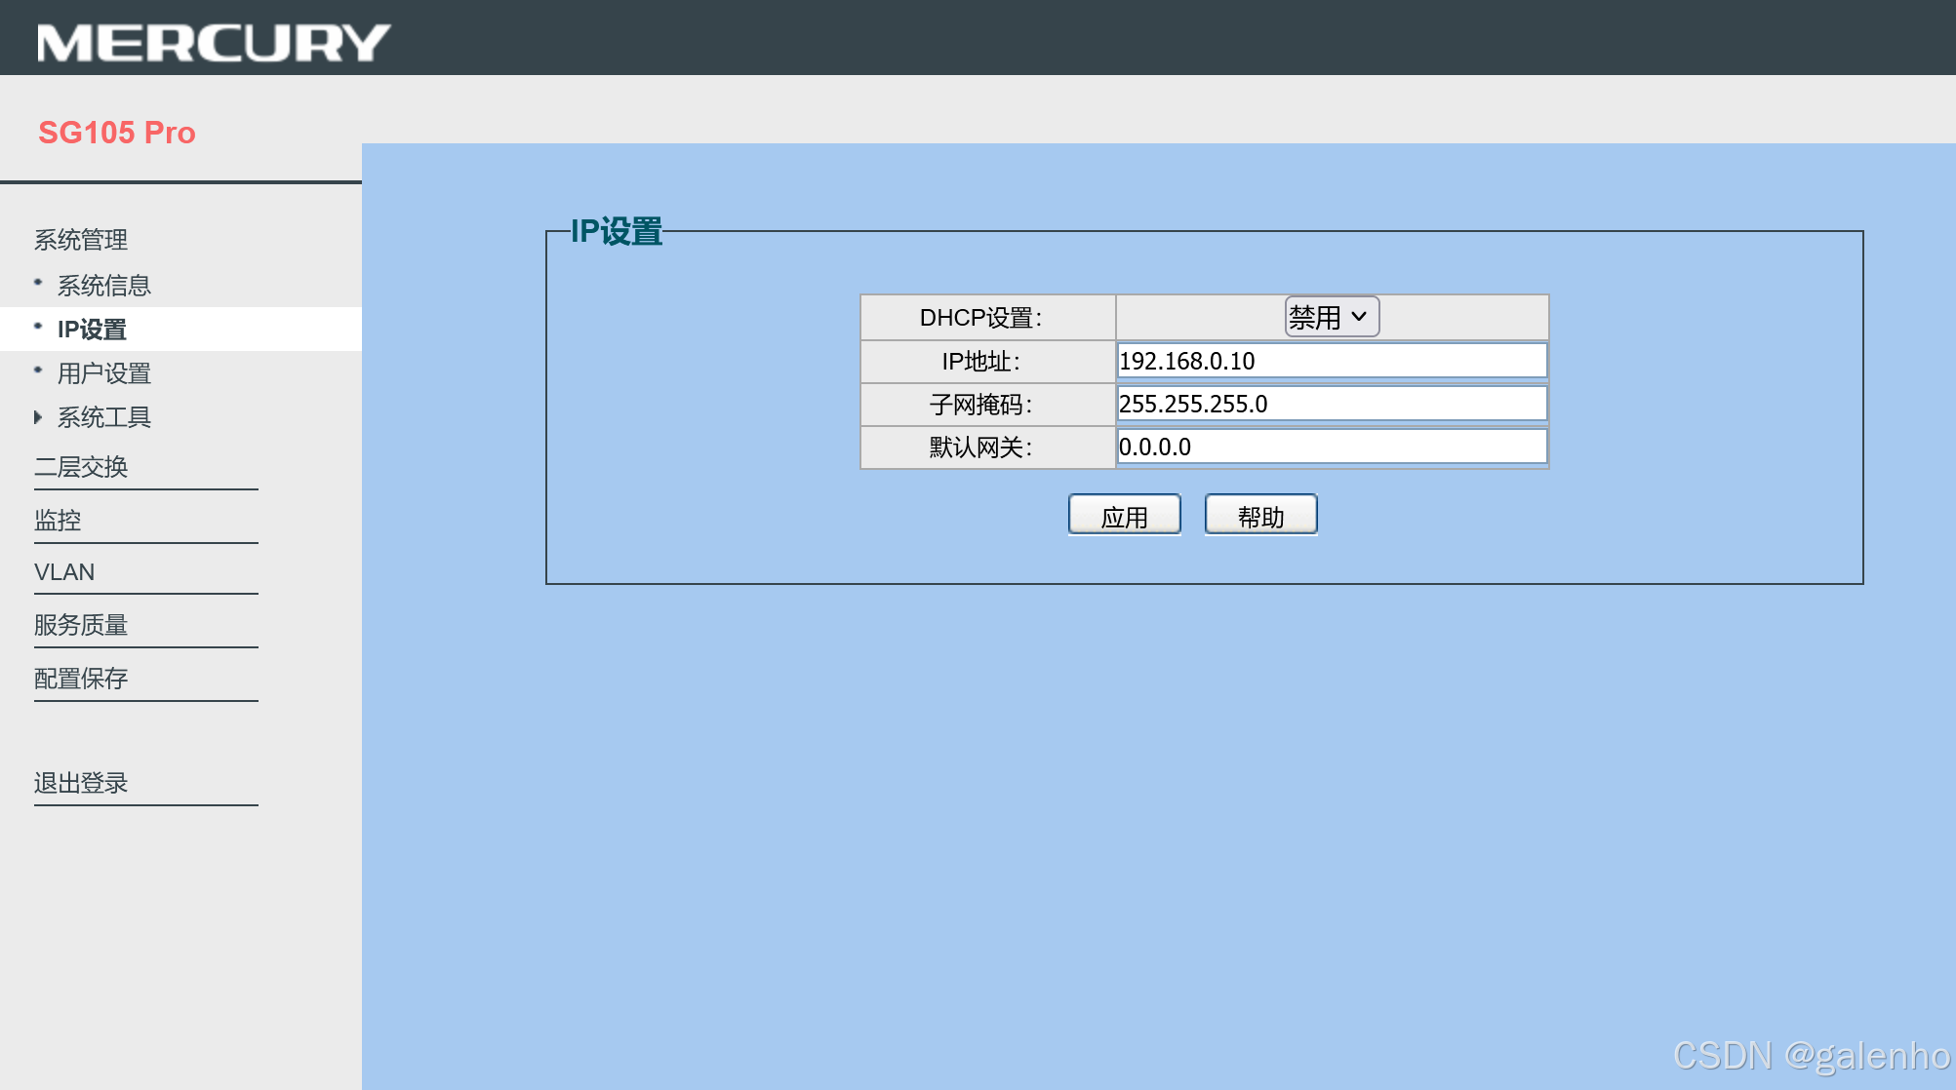
Task: Select the IP设置 sidebar item
Action: pos(92,330)
